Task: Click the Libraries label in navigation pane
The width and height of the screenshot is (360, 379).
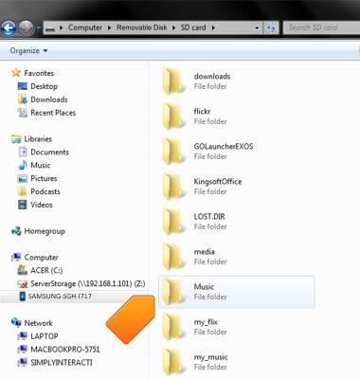Action: click(x=38, y=139)
